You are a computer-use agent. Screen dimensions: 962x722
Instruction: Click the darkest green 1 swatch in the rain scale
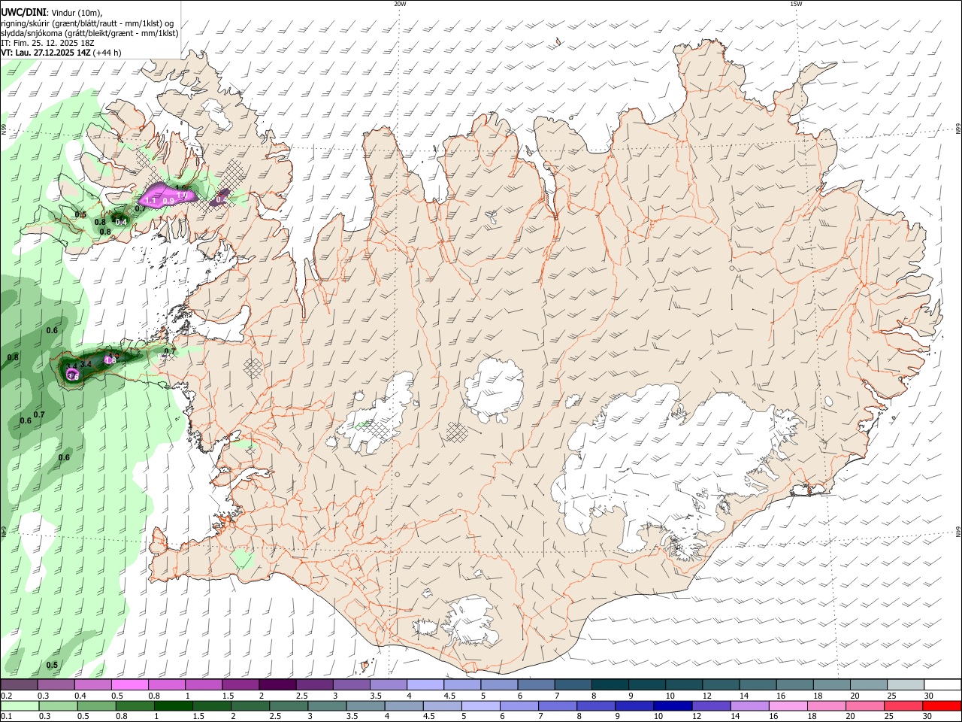tap(173, 705)
